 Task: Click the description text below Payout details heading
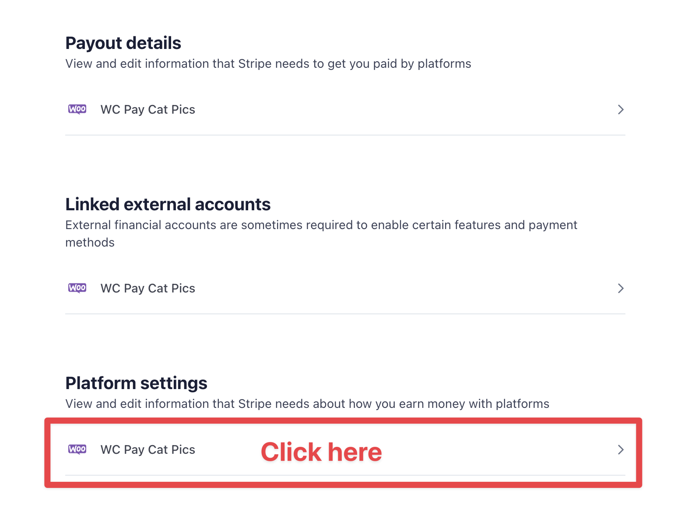pos(268,64)
